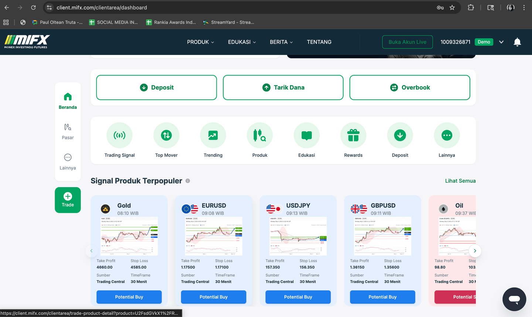
Task: Open the Oil signal chart thumbnail
Action: (457, 236)
